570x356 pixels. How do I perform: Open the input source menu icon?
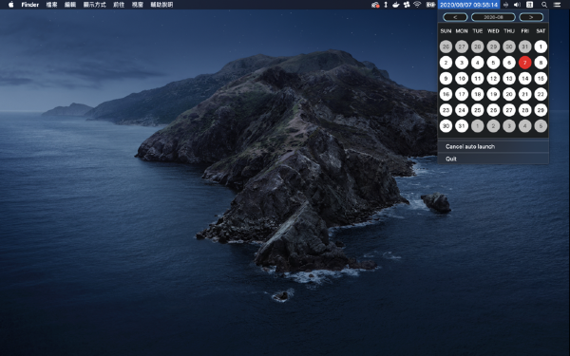tap(530, 5)
